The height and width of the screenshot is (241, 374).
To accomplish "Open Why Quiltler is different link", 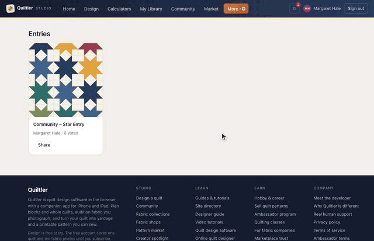I will [x=336, y=206].
